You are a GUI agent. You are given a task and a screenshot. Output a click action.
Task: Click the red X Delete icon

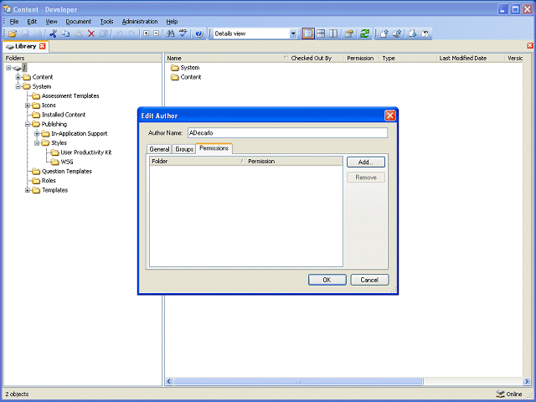tap(91, 33)
